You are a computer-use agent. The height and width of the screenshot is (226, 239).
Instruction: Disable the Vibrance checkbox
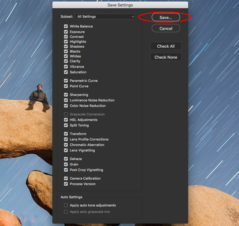(66, 67)
